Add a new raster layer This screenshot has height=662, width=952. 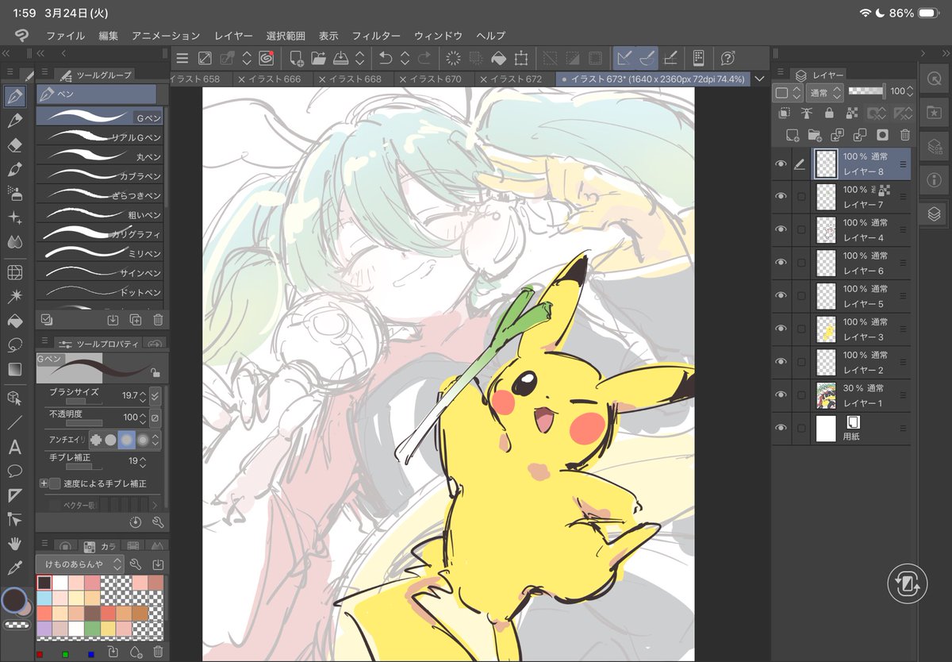(791, 136)
